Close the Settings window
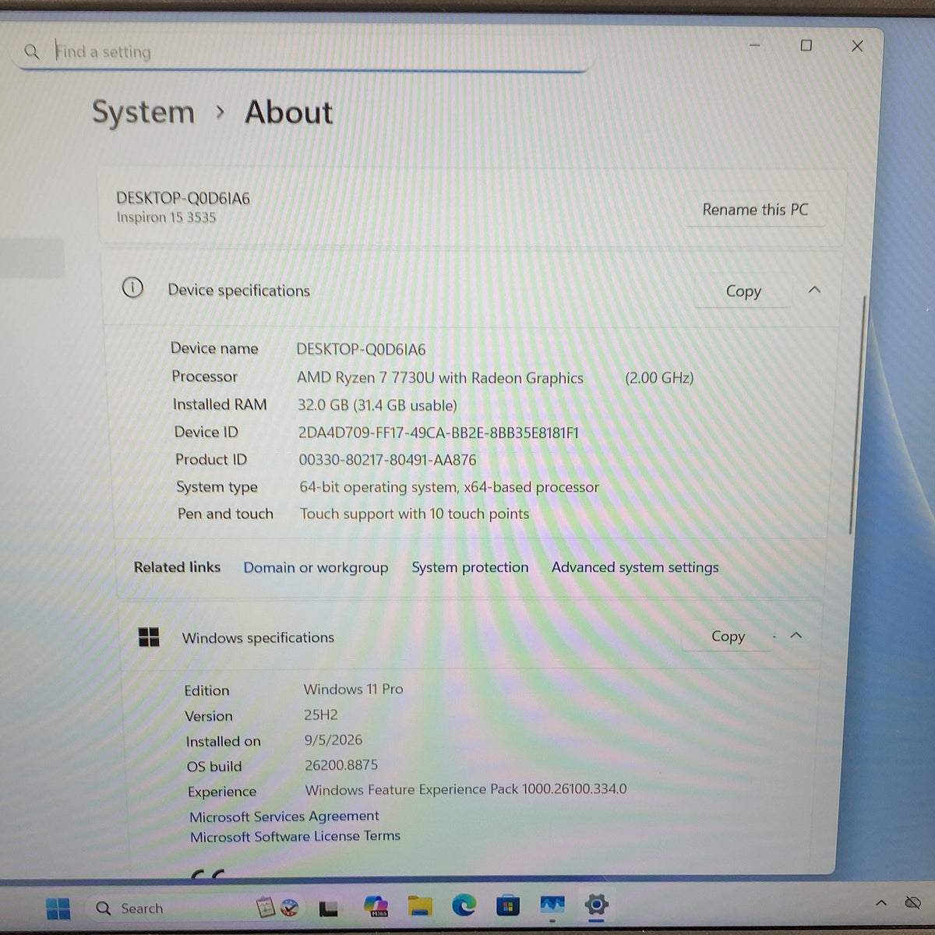935x935 pixels. coord(857,46)
